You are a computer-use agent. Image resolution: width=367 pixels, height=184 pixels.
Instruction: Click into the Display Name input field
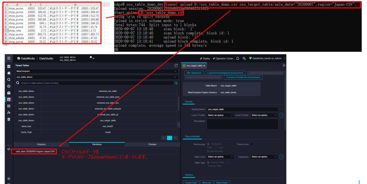pos(243,109)
